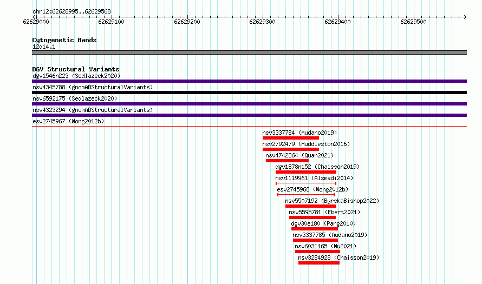Image resolution: width=482 pixels, height=284 pixels.
Task: Open variant nsv3284928 (Chaisson2019) label
Action: pyautogui.click(x=338, y=257)
